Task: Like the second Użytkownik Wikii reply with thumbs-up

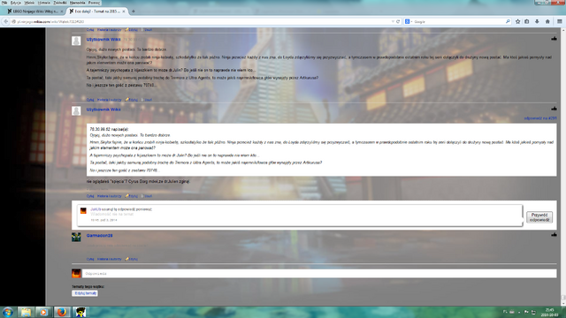Action: coord(554,108)
